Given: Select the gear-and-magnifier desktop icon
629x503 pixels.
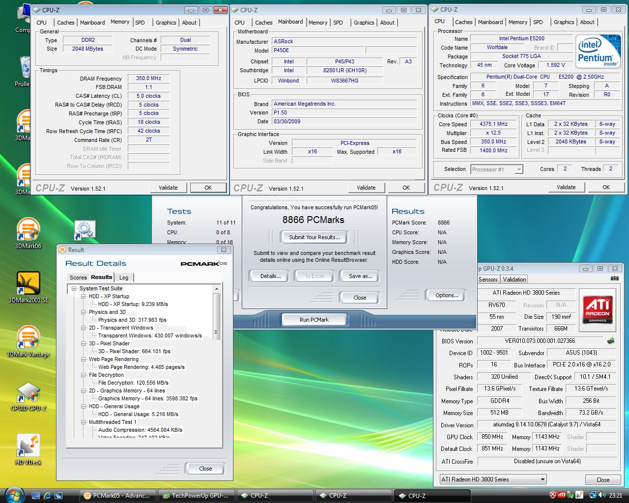Looking at the screenshot, I should pos(85,230).
